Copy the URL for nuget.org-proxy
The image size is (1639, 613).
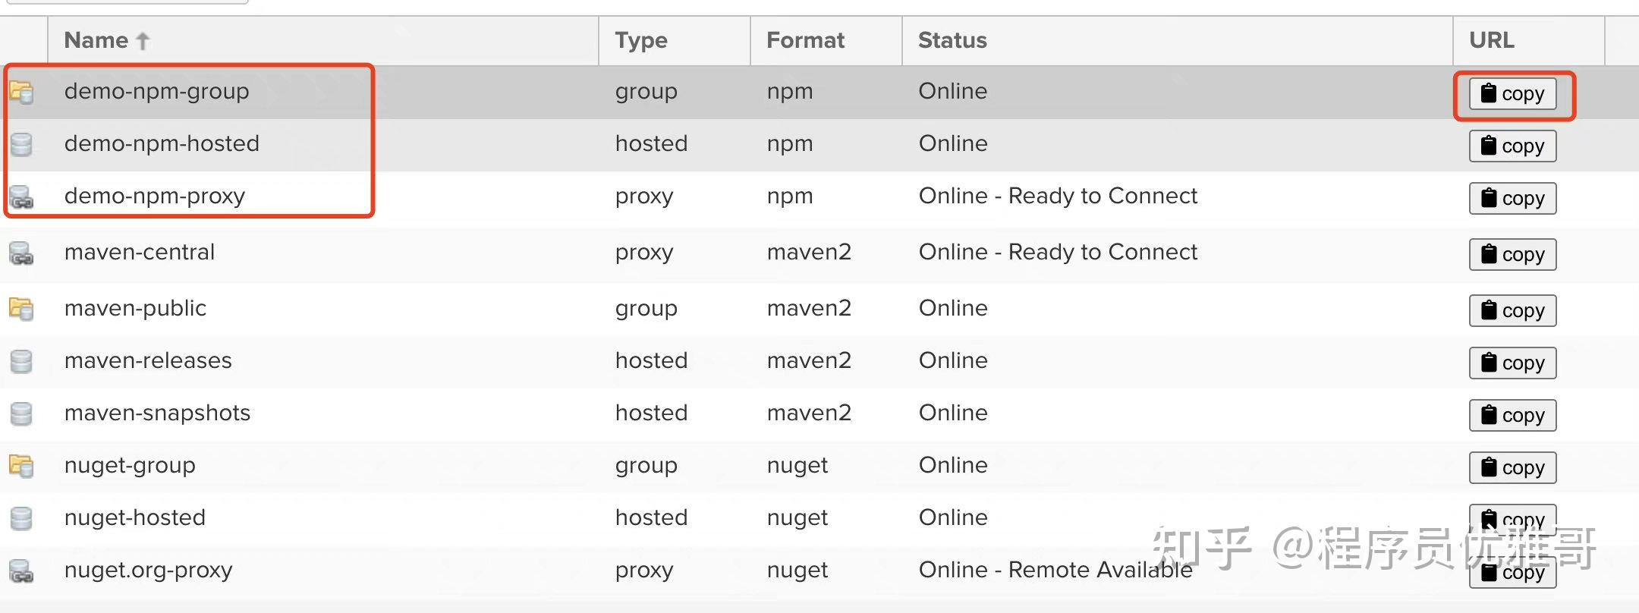point(1514,573)
